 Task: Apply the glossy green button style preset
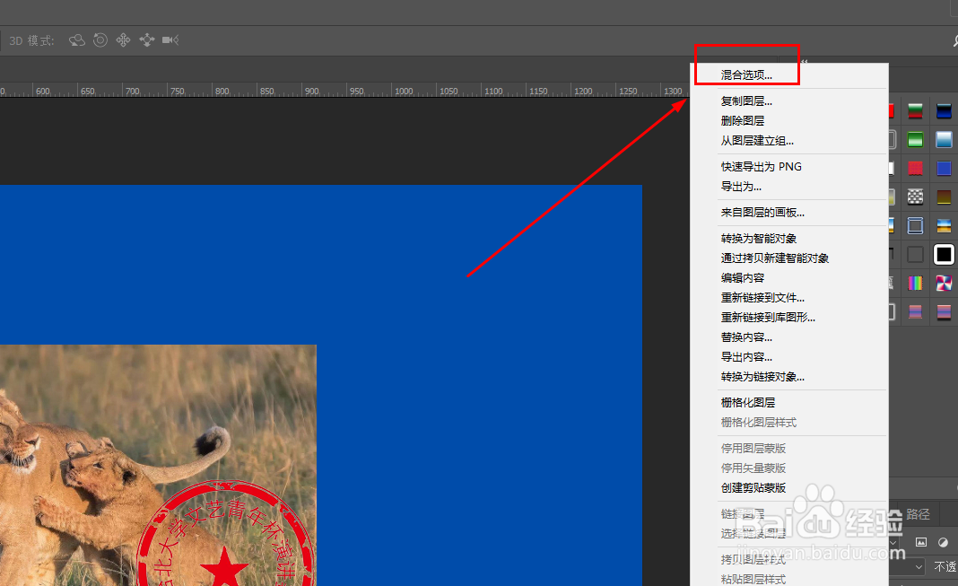click(915, 140)
